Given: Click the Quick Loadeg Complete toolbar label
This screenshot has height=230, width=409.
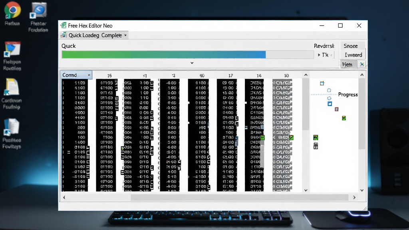Looking at the screenshot, I should (x=95, y=35).
